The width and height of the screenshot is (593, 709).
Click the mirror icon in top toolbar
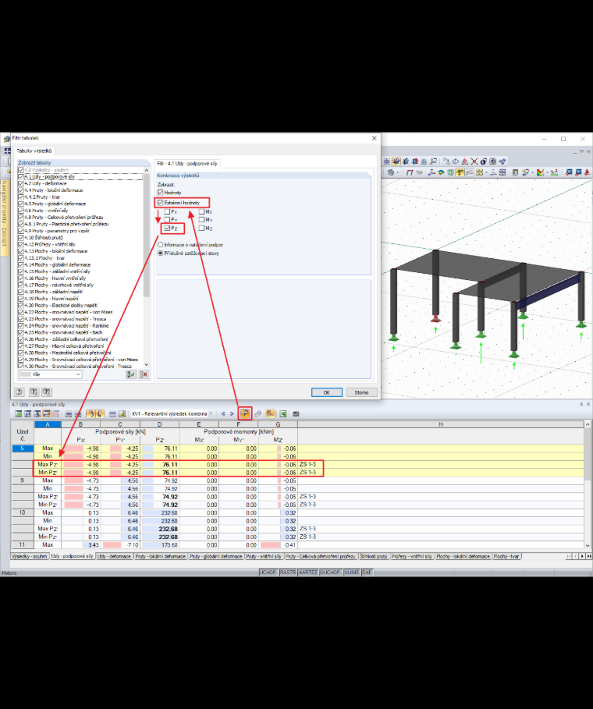point(464,161)
